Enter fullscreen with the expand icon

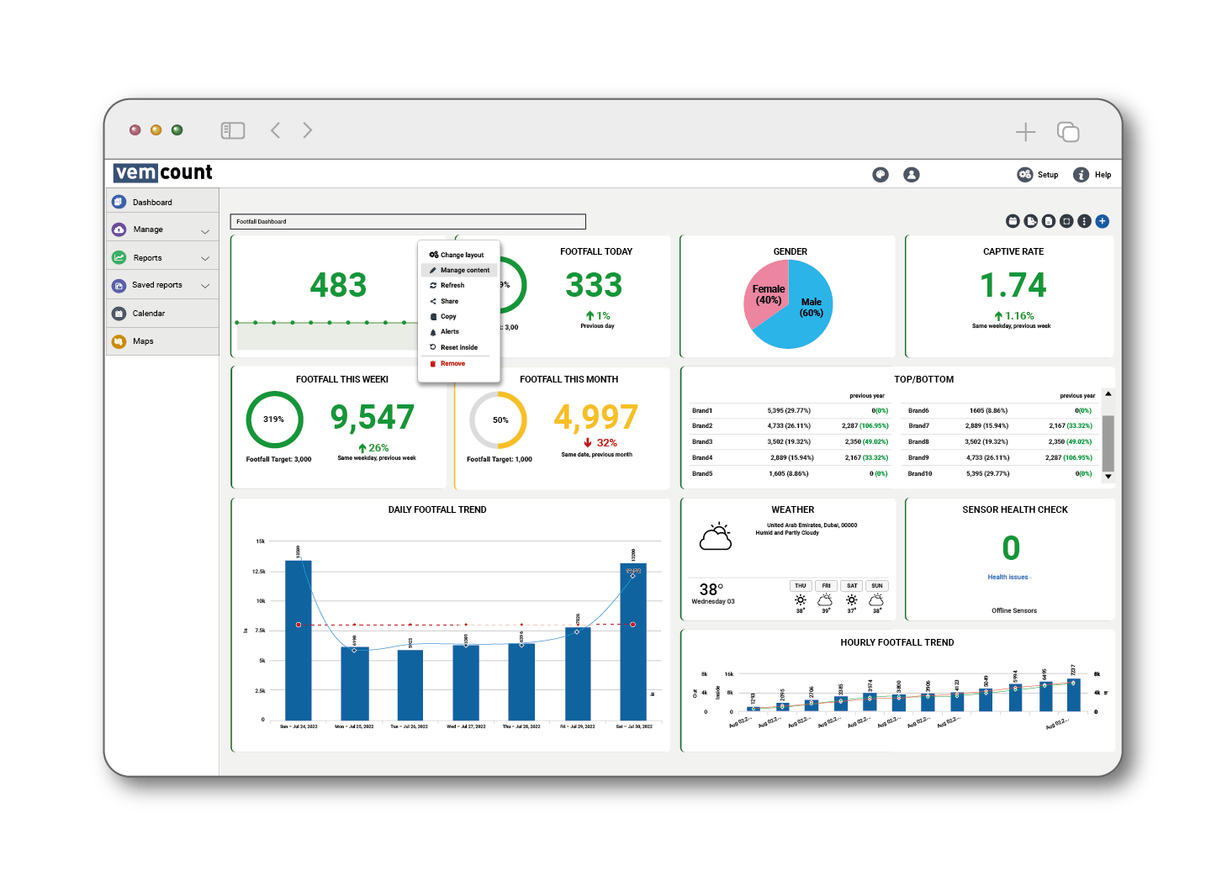tap(1066, 221)
